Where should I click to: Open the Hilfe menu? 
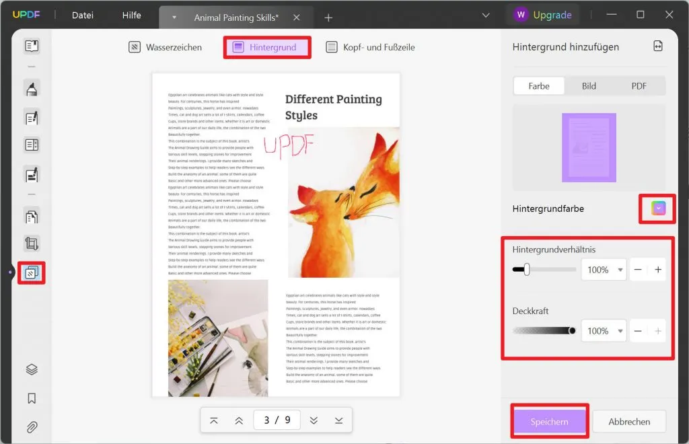click(131, 15)
